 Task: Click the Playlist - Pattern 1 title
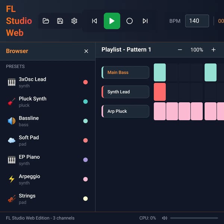point(126,50)
